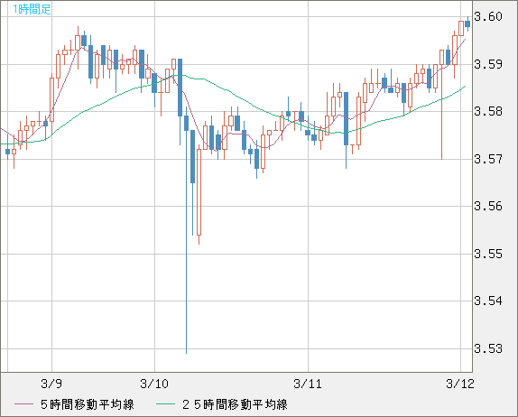
Task: Click the 3.54 price axis label
Action: pyautogui.click(x=488, y=301)
